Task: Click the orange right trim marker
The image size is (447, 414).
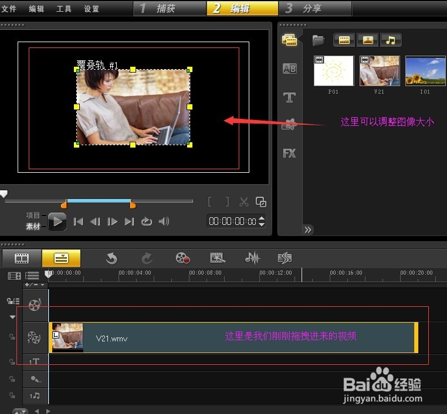Action: coord(133,204)
